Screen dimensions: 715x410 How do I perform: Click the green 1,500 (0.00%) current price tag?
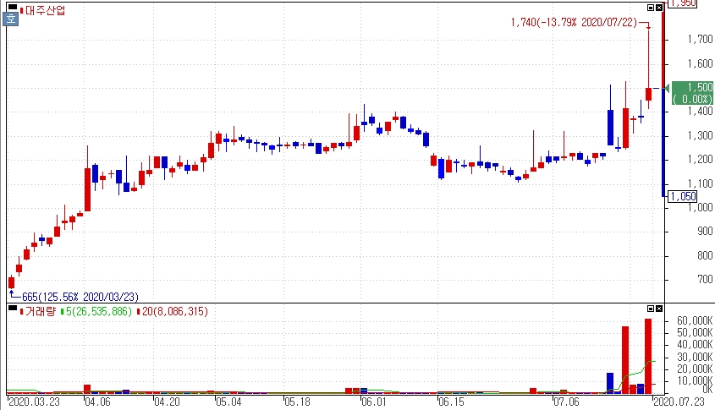pyautogui.click(x=692, y=93)
